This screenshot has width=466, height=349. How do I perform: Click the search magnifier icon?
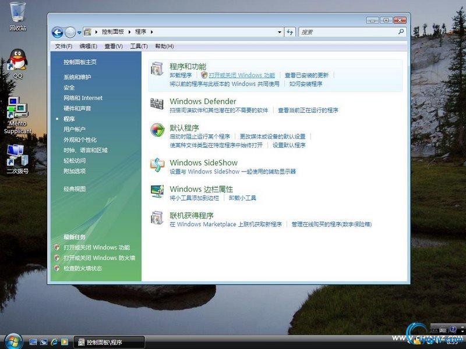coord(401,31)
